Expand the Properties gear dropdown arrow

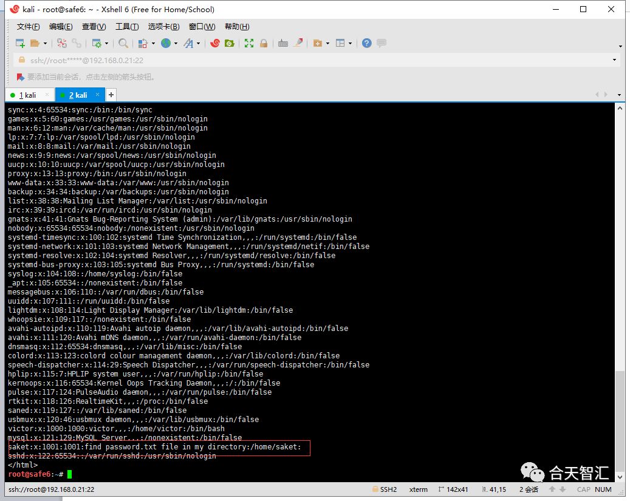point(106,43)
